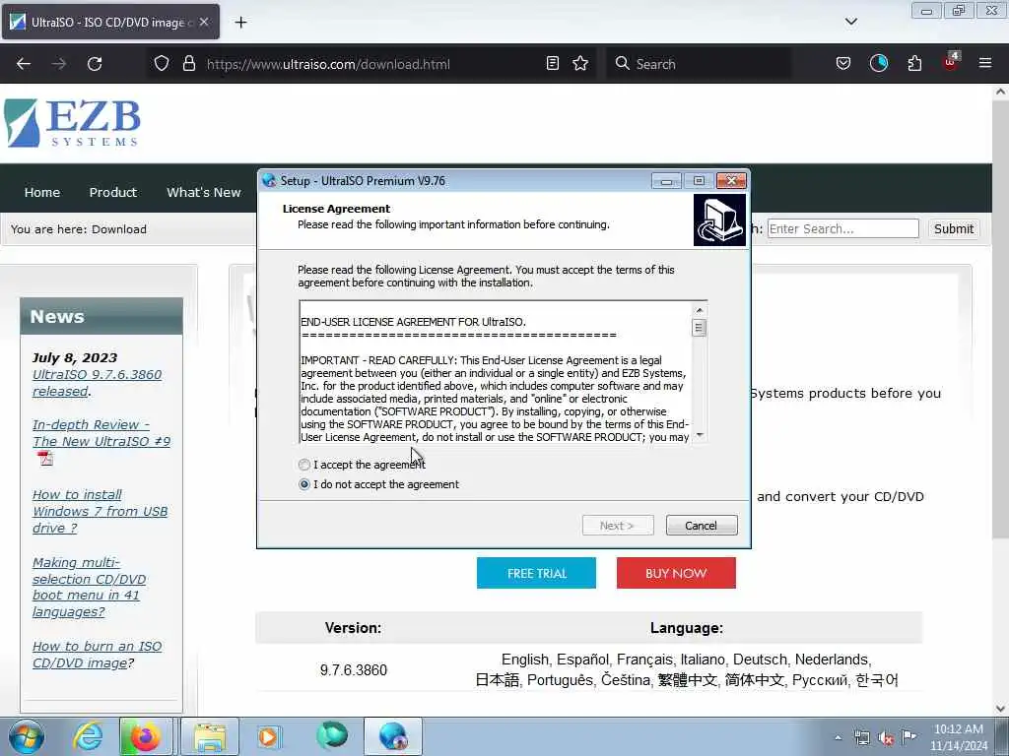Click the Firefox address bar
Image resolution: width=1009 pixels, height=756 pixels.
pos(370,64)
